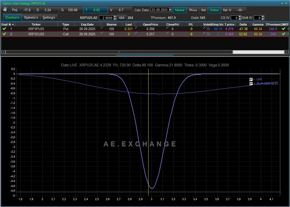Click the panel splitter handle above the chart
Screen dimensions: 290x207
(x=145, y=55)
